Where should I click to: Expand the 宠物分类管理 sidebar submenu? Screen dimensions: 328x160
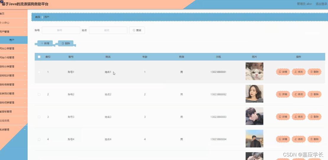click(14, 67)
